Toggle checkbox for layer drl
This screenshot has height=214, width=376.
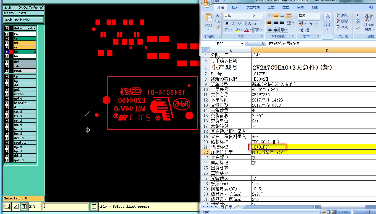coord(7,62)
